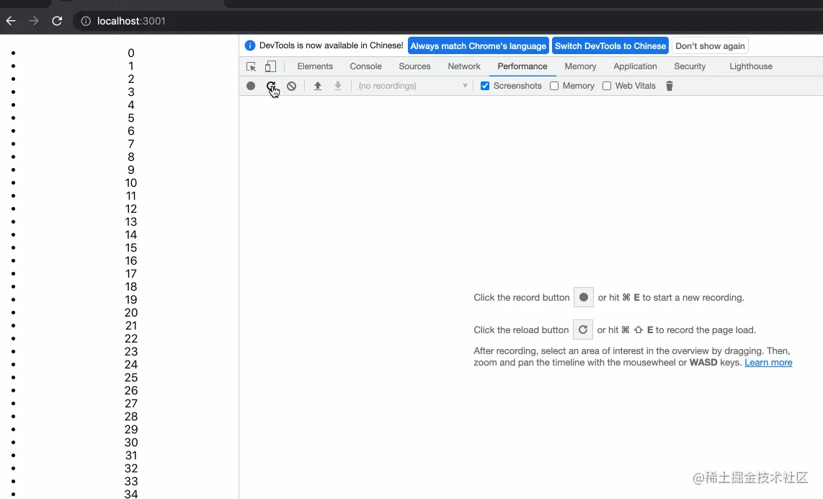
Task: Switch to the Network tab
Action: (463, 66)
